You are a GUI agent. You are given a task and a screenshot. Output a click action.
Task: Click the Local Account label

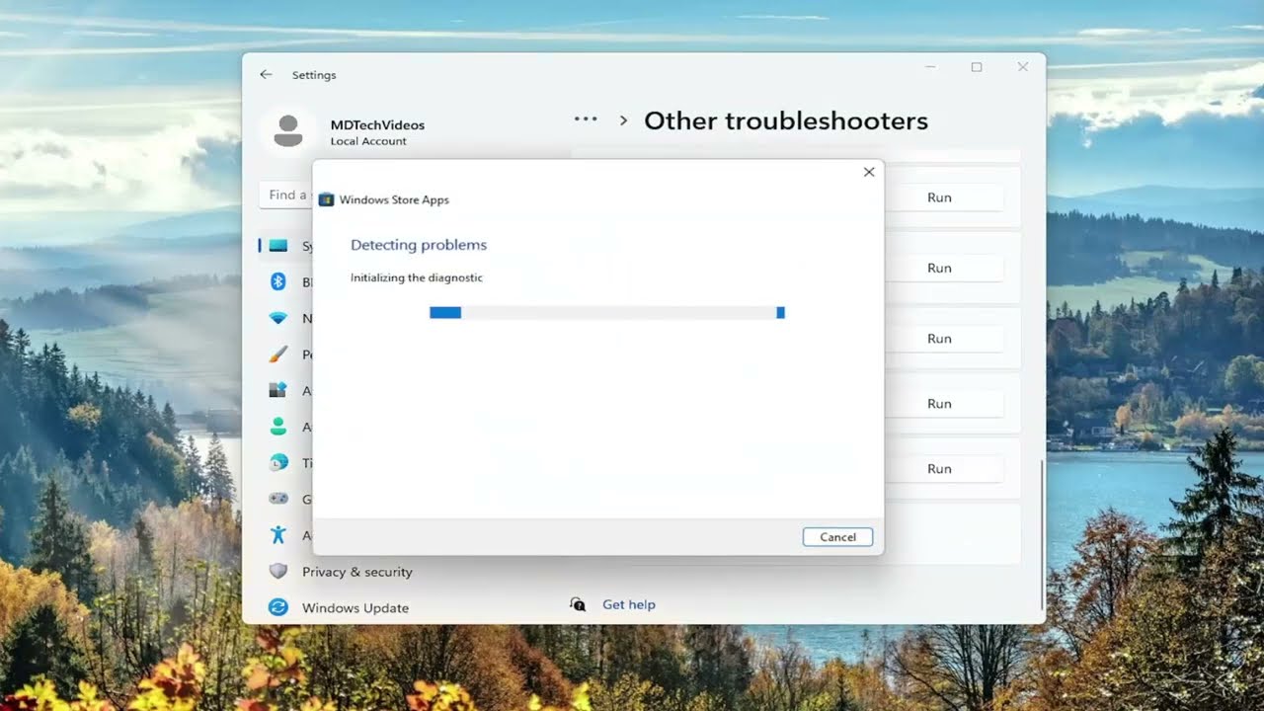point(368,141)
